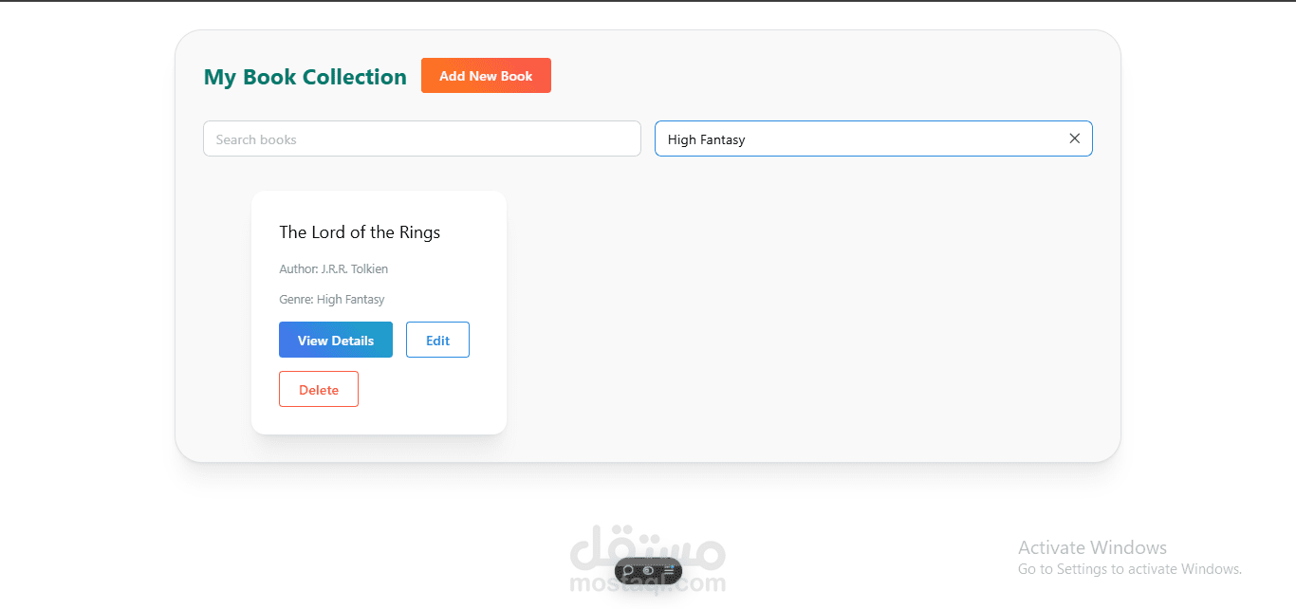1296x609 pixels.
Task: Click The Lord of the Rings title
Action: coord(360,232)
